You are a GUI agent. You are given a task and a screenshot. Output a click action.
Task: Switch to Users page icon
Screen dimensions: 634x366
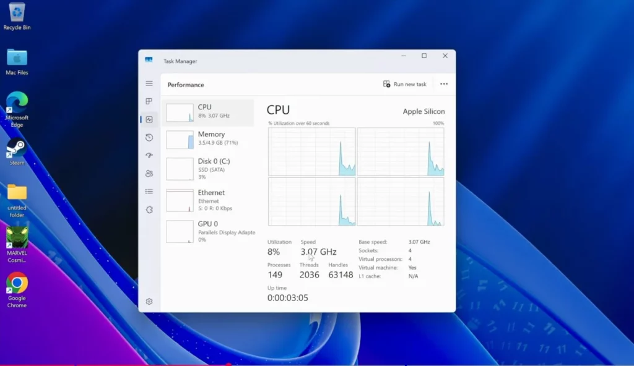point(149,174)
